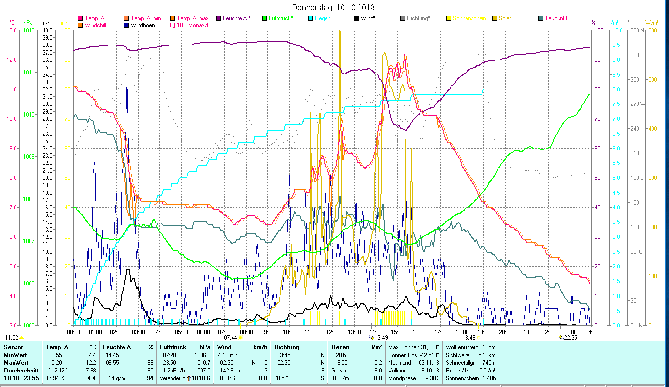Screen dimensions: 669x387
Task: Click the yellow marker icon beside 11:02
Action: point(22,338)
